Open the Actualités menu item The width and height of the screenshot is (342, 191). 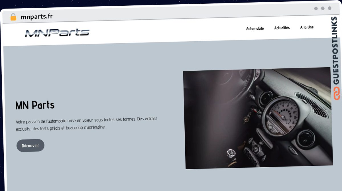click(282, 28)
